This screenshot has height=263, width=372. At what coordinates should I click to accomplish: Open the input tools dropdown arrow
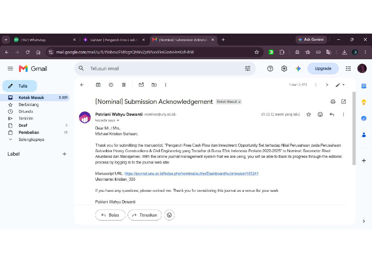click(343, 85)
